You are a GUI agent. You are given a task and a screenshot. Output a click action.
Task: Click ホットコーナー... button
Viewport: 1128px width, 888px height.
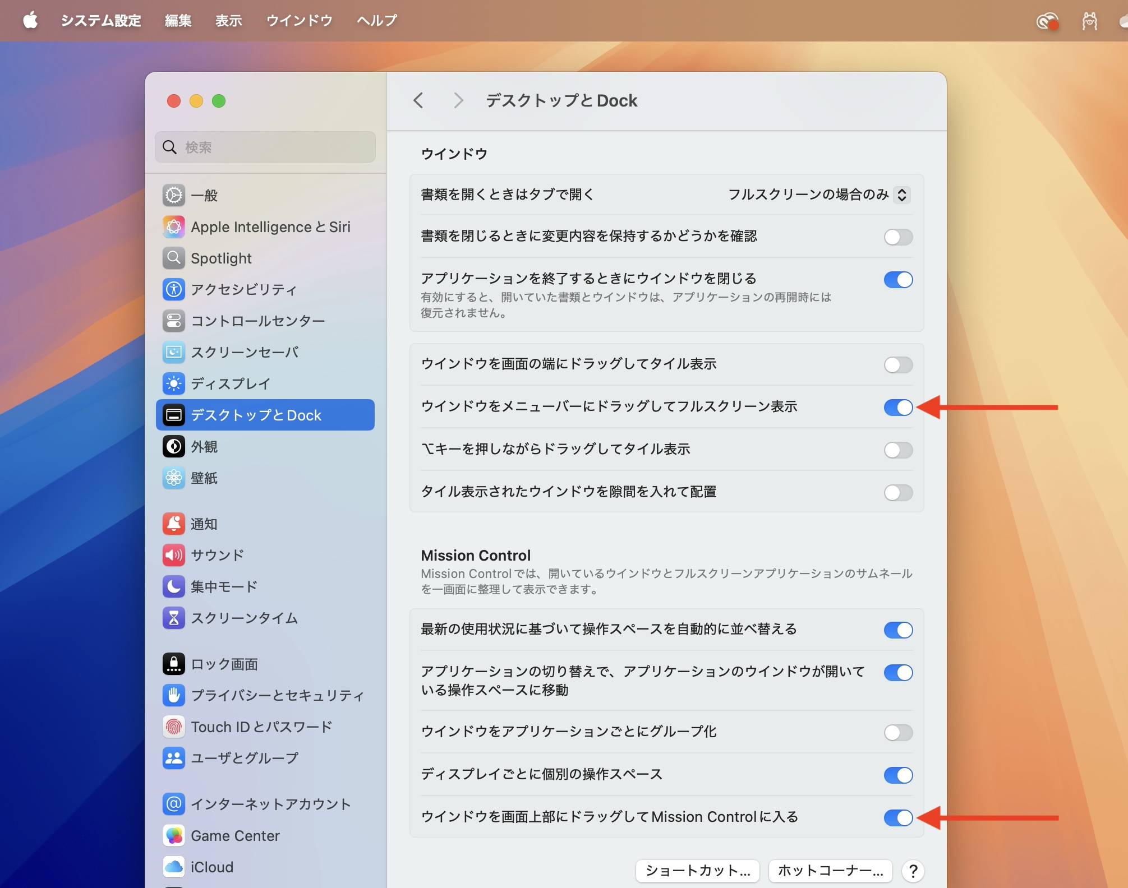830,871
